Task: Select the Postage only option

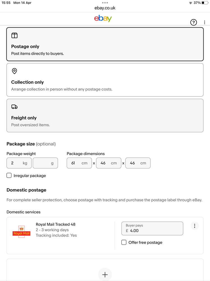Action: (105, 44)
